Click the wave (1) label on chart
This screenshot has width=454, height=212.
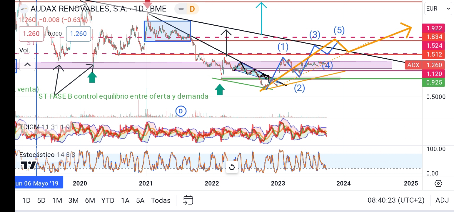point(283,47)
